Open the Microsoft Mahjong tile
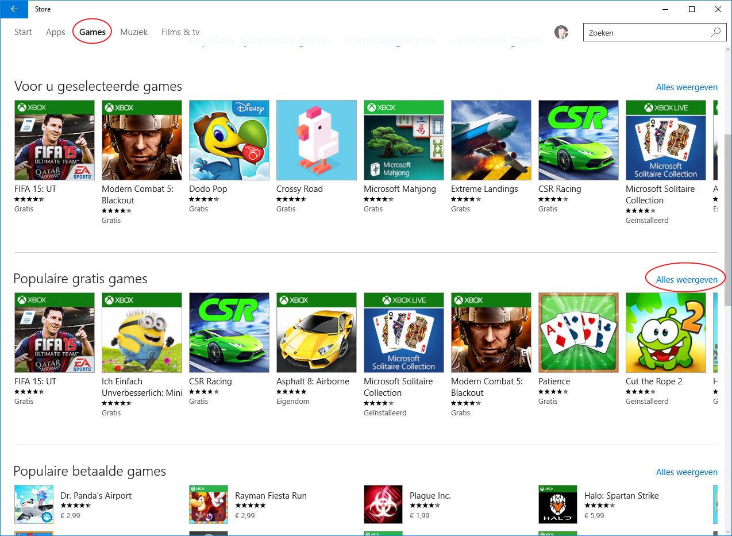 coord(404,140)
